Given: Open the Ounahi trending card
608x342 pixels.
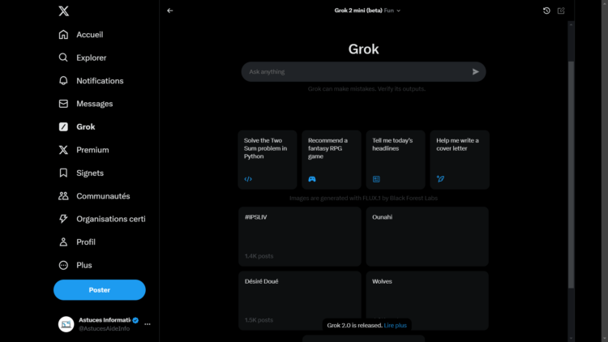Looking at the screenshot, I should [x=427, y=237].
